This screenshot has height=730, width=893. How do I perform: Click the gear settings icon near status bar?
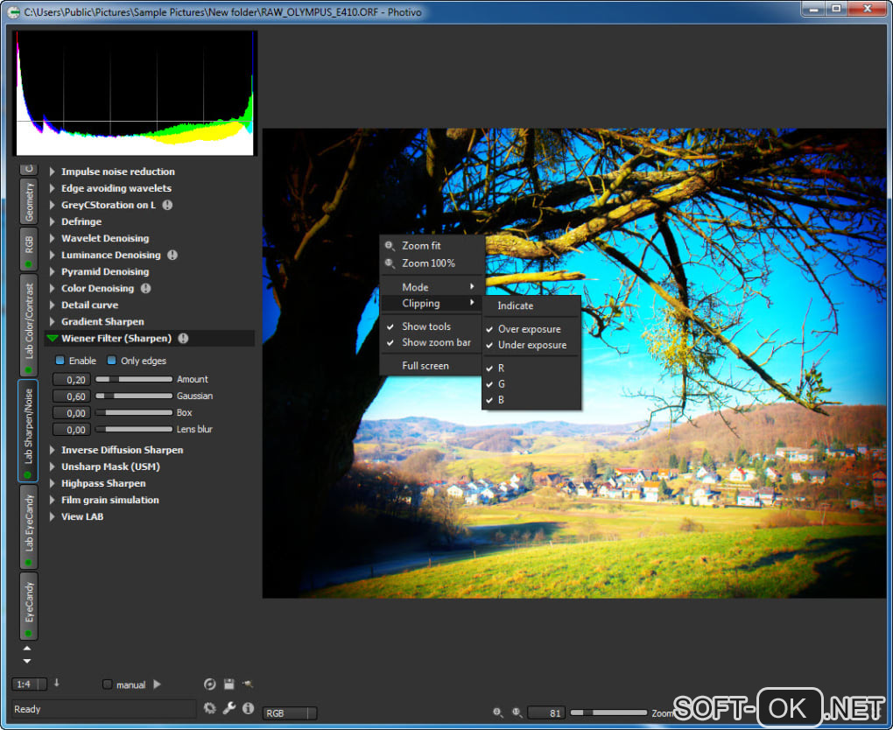(210, 708)
